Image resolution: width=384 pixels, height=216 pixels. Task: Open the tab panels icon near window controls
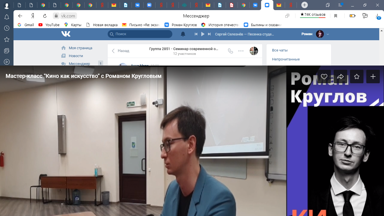point(328,5)
